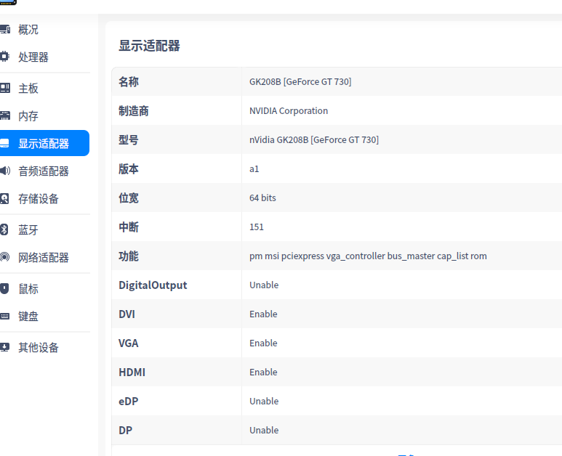
Task: Click the 中断 interrupt label
Action: tap(129, 227)
